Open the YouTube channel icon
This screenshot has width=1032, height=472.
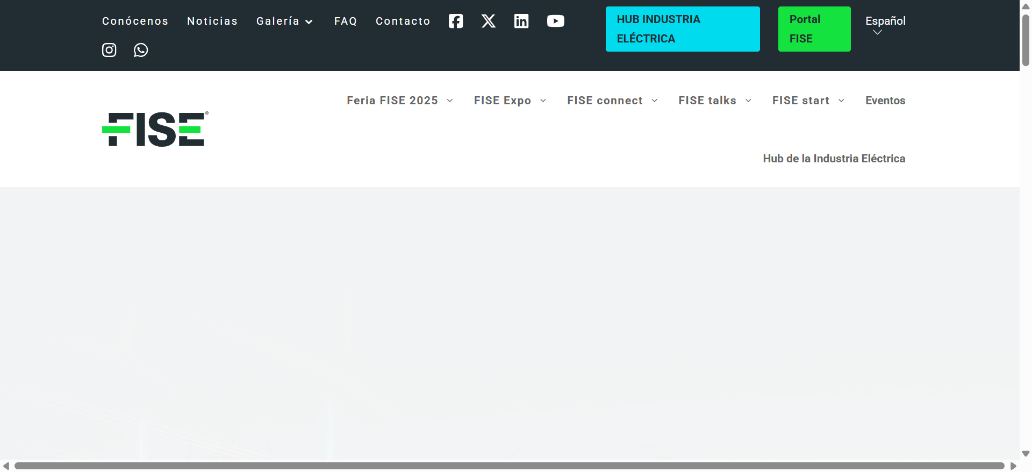click(556, 21)
